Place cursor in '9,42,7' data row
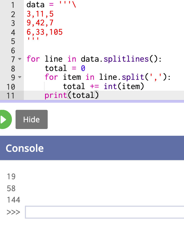Viewport: 184px width, 229px height. 40,23
